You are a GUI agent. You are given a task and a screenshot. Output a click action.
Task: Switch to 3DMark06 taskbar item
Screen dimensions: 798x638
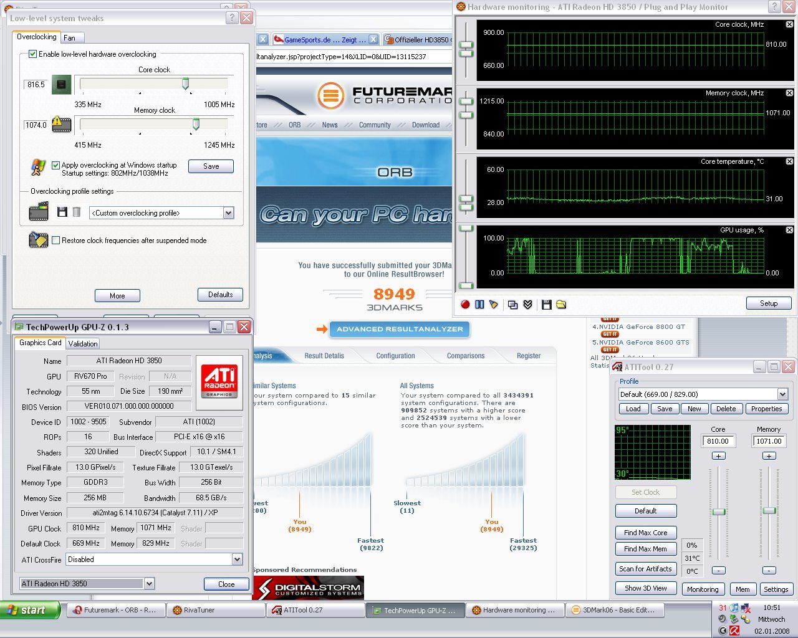click(613, 610)
